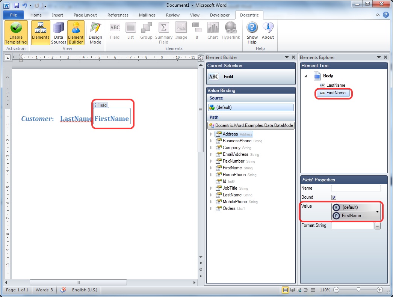Insert a Field element
Image resolution: width=393 pixels, height=297 pixels.
[x=115, y=31]
